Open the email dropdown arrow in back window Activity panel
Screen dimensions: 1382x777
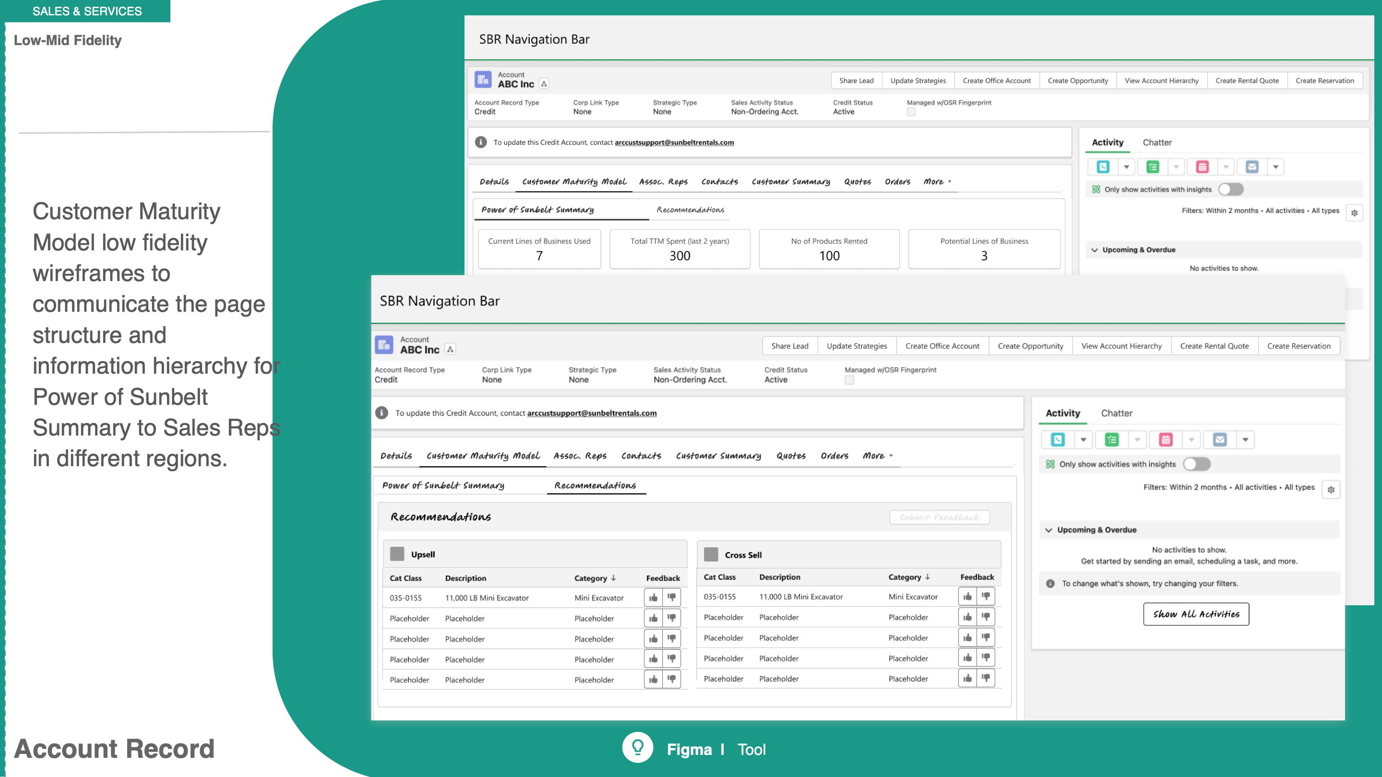tap(1276, 167)
